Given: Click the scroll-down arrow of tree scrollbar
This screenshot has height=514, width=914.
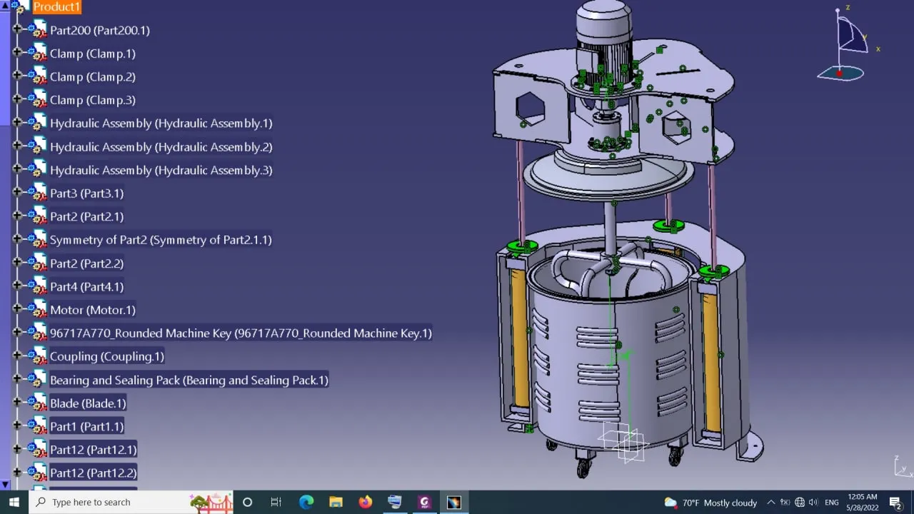Looking at the screenshot, I should point(5,485).
